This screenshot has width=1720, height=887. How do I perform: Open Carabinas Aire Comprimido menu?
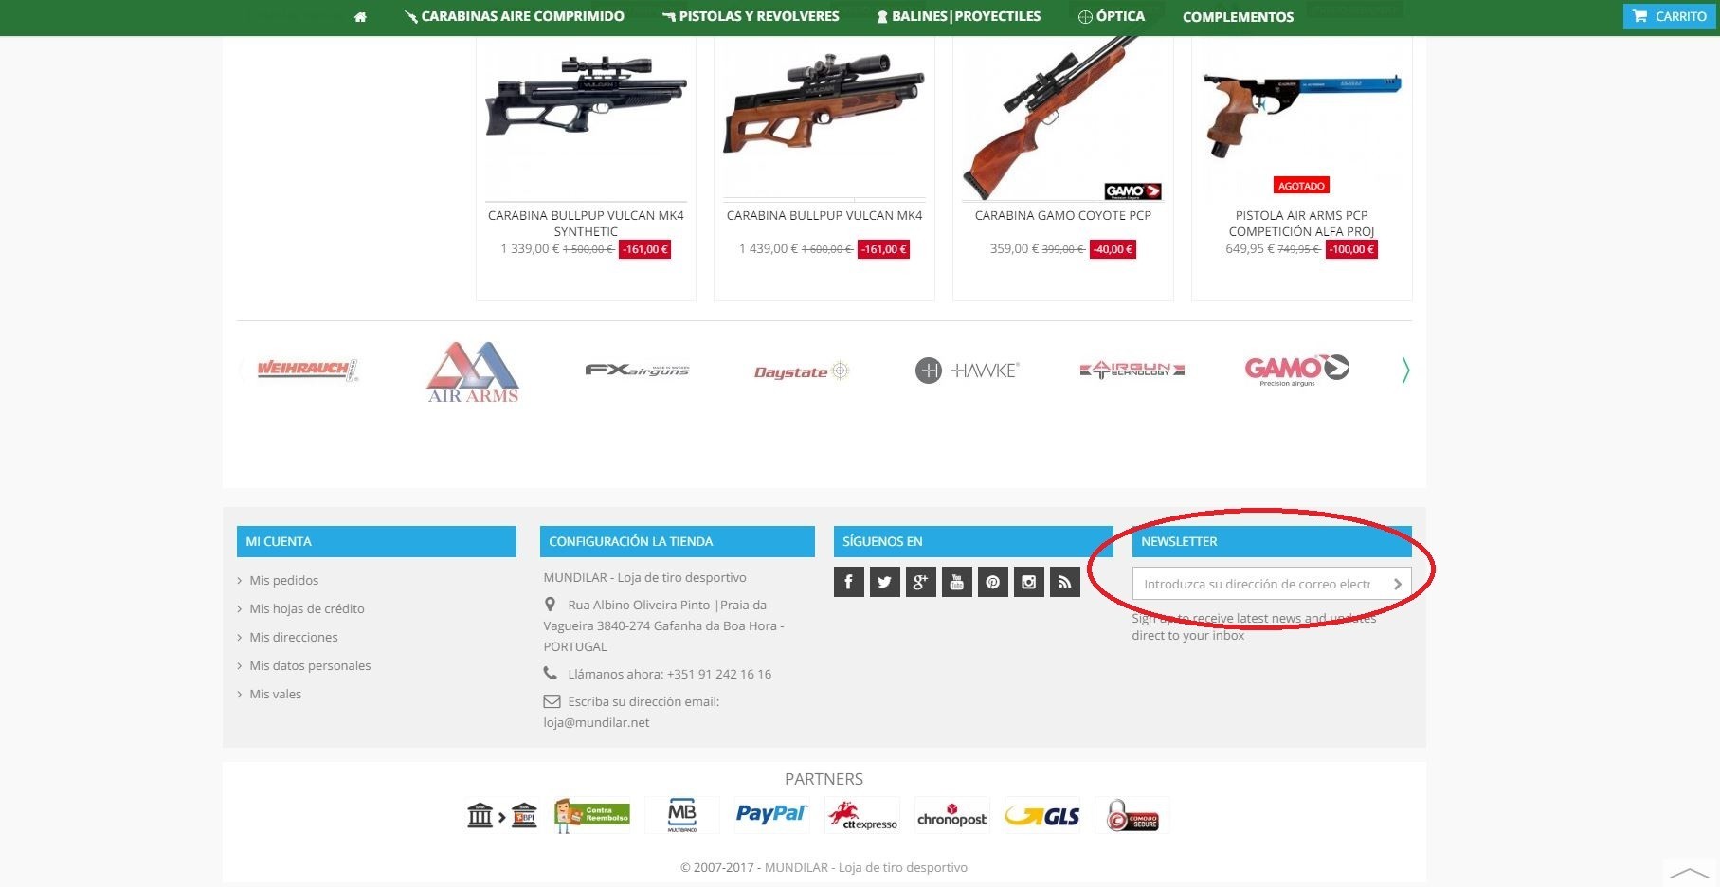pyautogui.click(x=514, y=16)
